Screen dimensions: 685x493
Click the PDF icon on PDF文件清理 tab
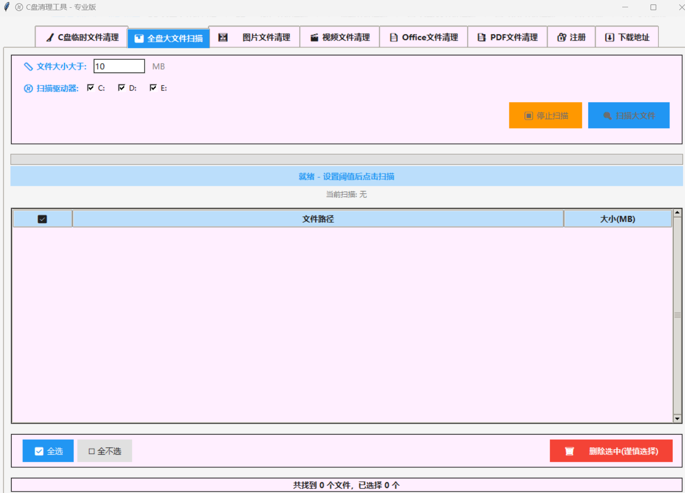481,37
